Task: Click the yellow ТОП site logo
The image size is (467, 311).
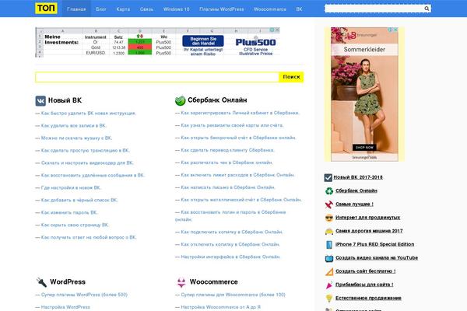Action: coord(46,9)
